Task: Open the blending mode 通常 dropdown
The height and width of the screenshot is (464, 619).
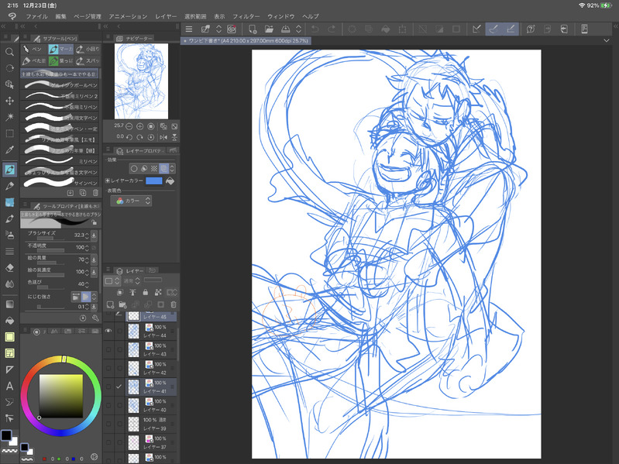Action: coord(132,281)
